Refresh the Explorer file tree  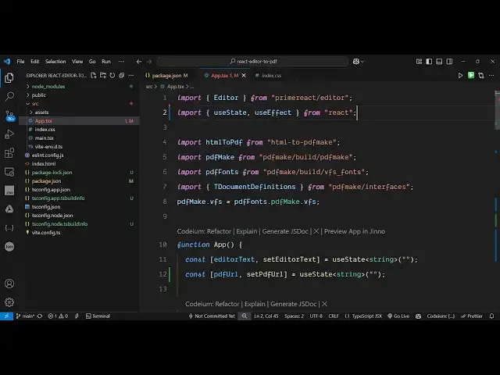112,76
